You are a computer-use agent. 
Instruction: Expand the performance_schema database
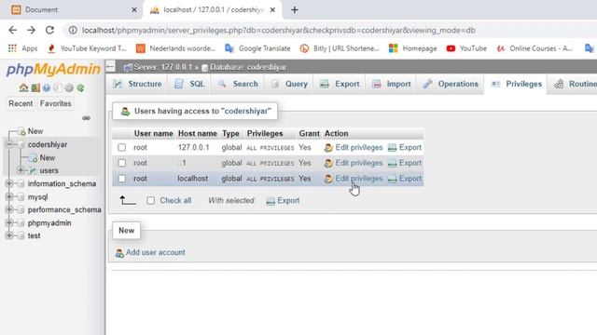(x=9, y=209)
